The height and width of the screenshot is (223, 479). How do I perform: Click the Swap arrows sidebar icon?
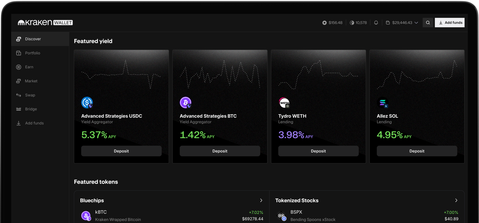19,95
